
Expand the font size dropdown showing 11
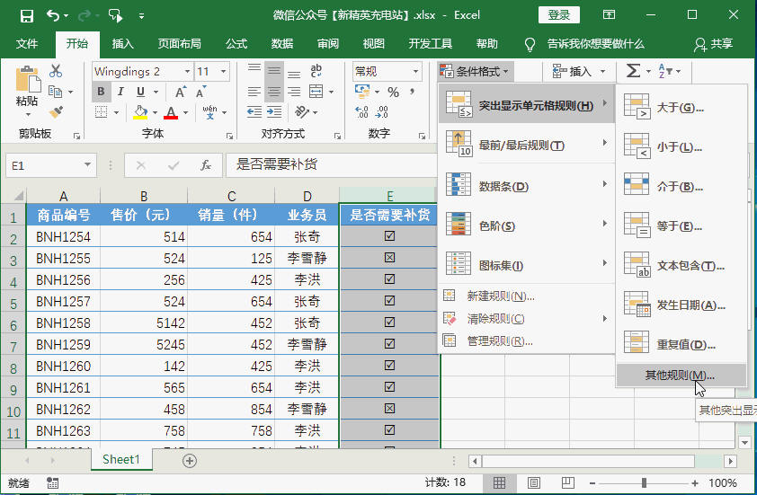(x=225, y=72)
